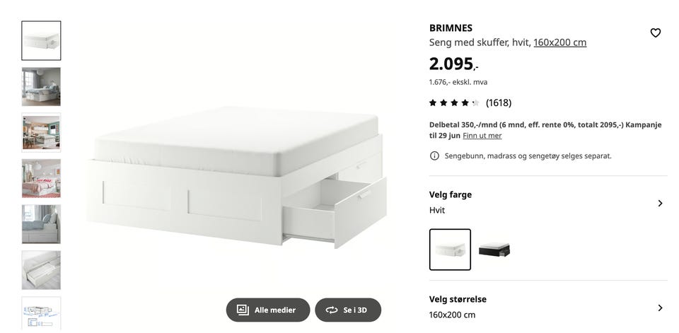Click the info icon beside Sengebunn note

[434, 156]
